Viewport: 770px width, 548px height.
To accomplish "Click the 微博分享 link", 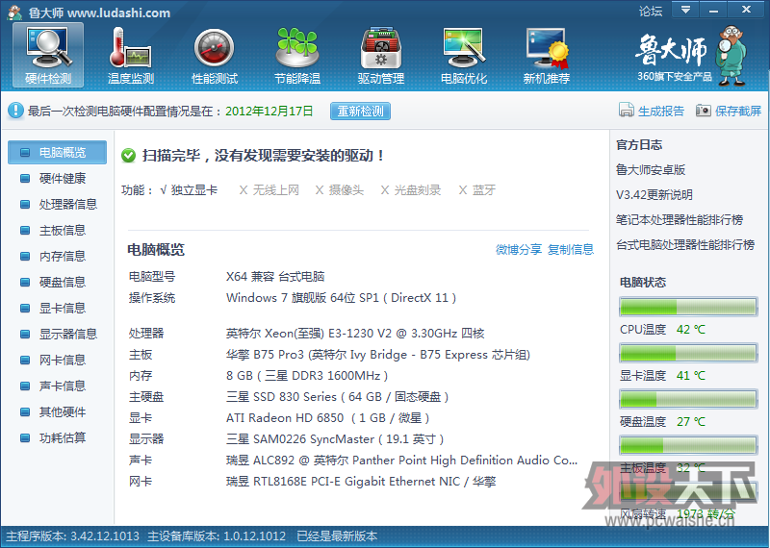I will tap(519, 250).
